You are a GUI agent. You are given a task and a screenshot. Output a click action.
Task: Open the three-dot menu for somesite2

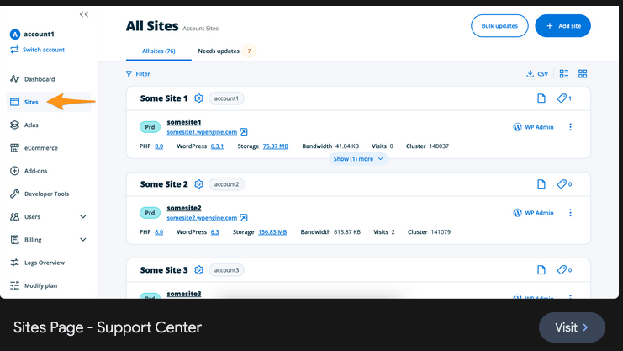[570, 213]
